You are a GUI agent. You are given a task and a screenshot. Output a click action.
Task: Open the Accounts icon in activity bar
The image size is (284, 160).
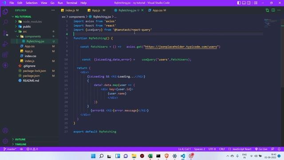pos(5,130)
